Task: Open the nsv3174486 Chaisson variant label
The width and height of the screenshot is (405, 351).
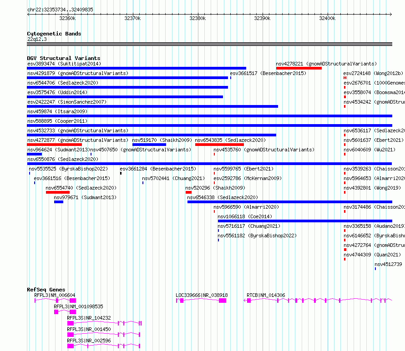Action: click(374, 207)
